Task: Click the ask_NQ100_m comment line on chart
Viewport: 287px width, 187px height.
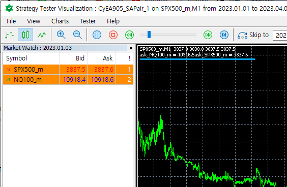Action: [x=194, y=55]
